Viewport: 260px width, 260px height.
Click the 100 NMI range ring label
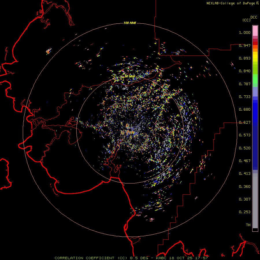tap(130, 23)
